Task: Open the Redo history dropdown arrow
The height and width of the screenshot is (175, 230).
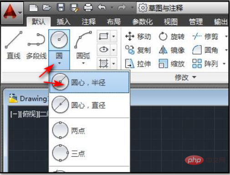Action: point(133,7)
